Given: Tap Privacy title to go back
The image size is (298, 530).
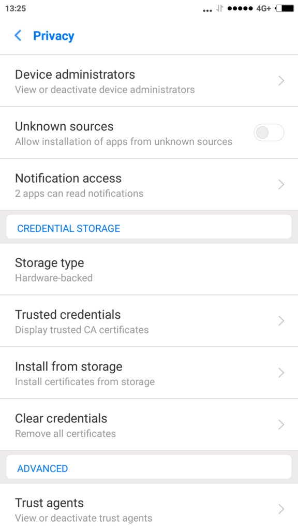Looking at the screenshot, I should (54, 36).
